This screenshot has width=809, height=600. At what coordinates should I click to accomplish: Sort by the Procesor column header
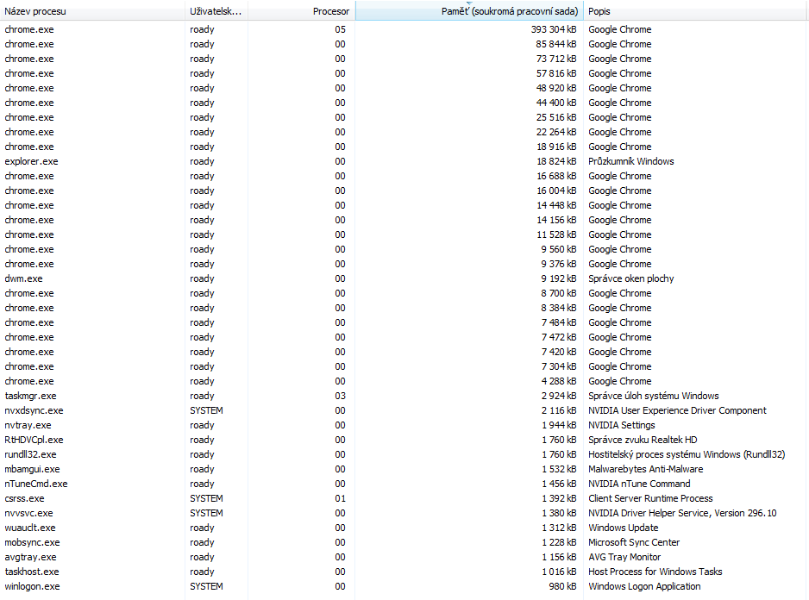coord(301,11)
